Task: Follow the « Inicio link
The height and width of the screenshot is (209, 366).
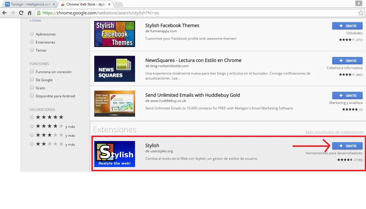Action: 35,20
